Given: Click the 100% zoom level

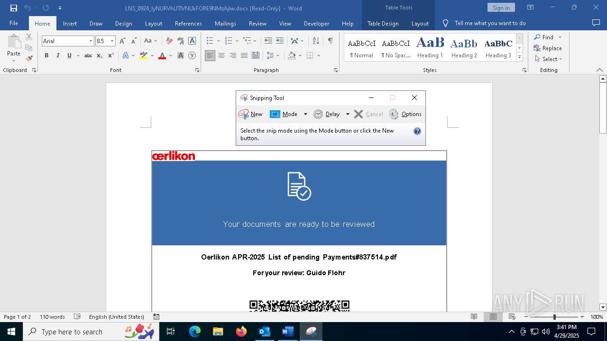Looking at the screenshot, I should [597, 317].
